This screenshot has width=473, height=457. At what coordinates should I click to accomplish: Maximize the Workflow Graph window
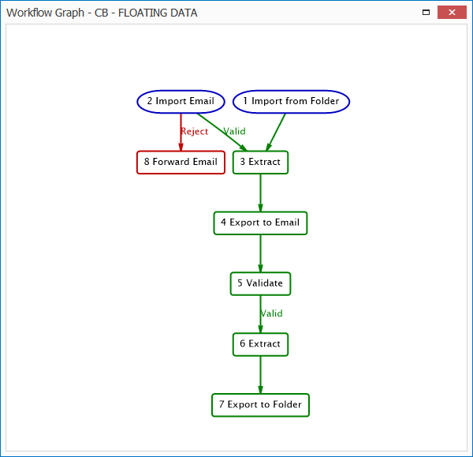tap(426, 13)
